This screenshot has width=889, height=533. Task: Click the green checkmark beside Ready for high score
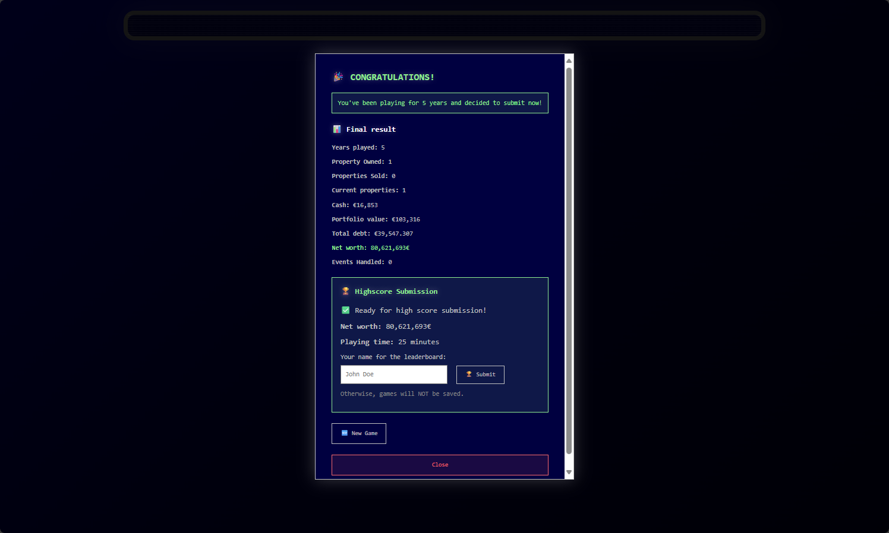[345, 310]
